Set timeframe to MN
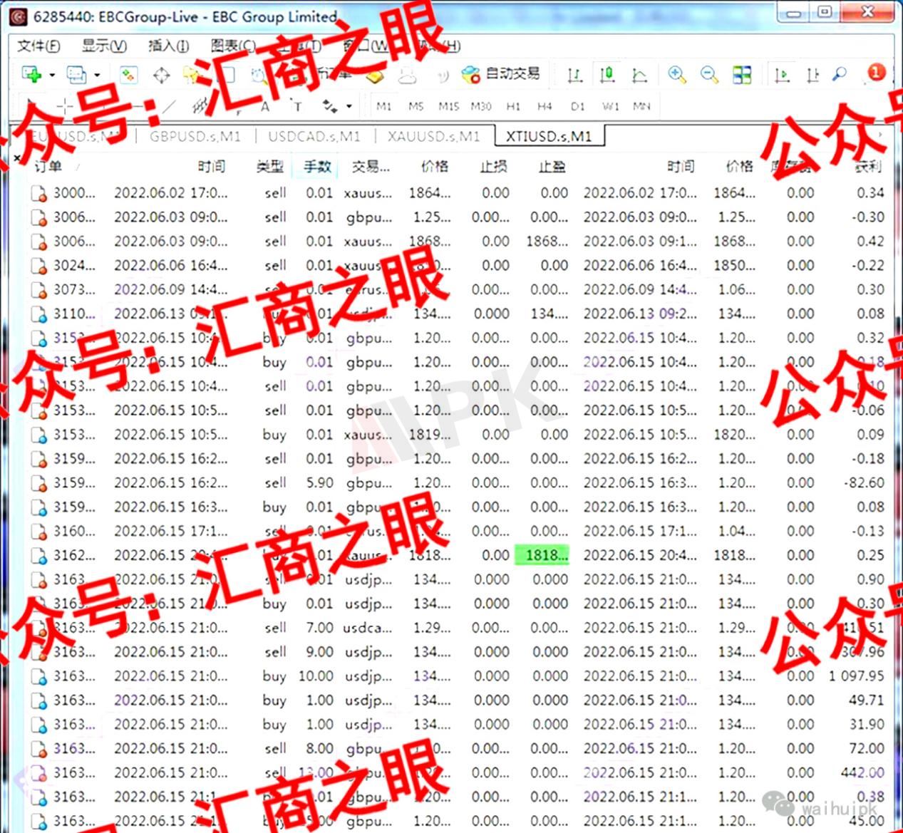Screen dimensions: 903x833 642,106
